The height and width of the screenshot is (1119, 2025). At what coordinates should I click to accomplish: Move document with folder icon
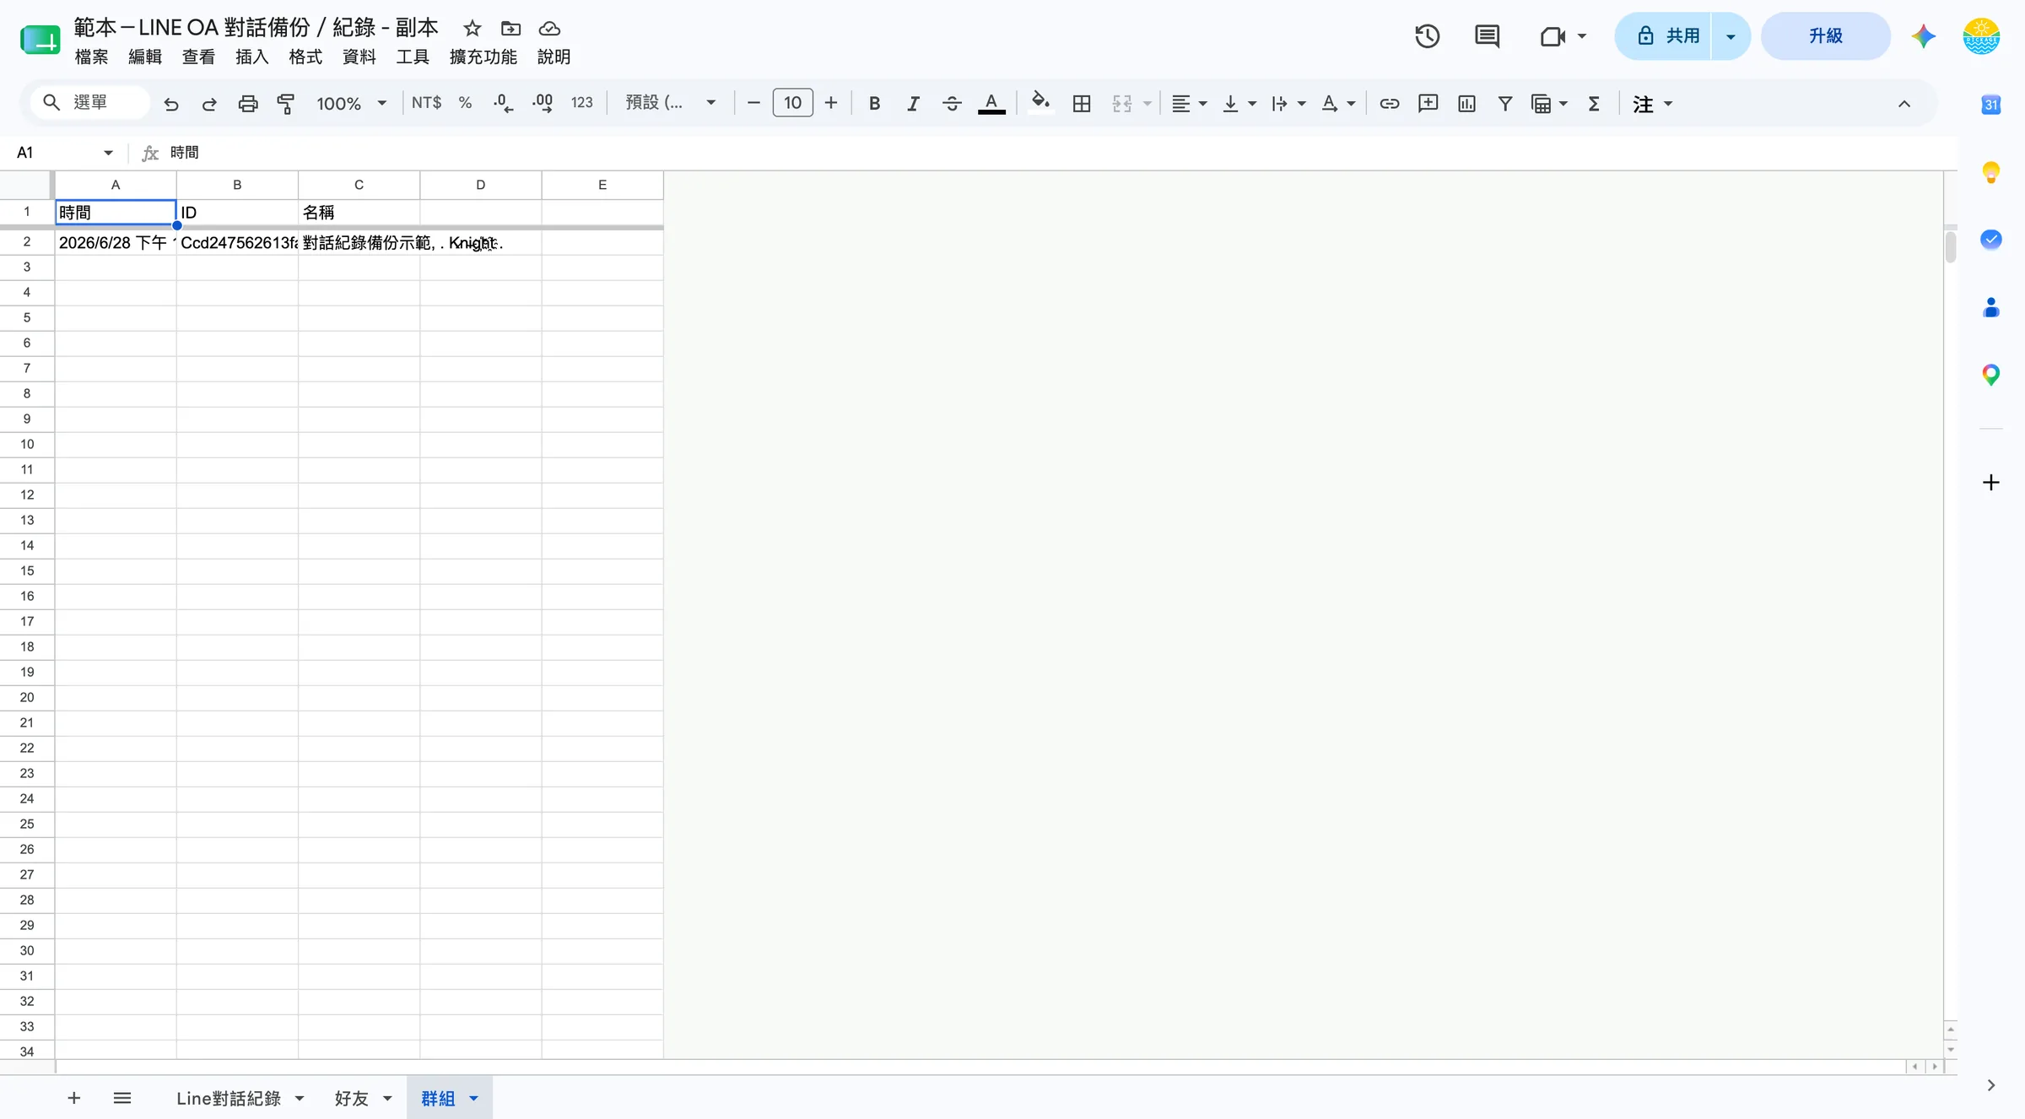tap(510, 29)
